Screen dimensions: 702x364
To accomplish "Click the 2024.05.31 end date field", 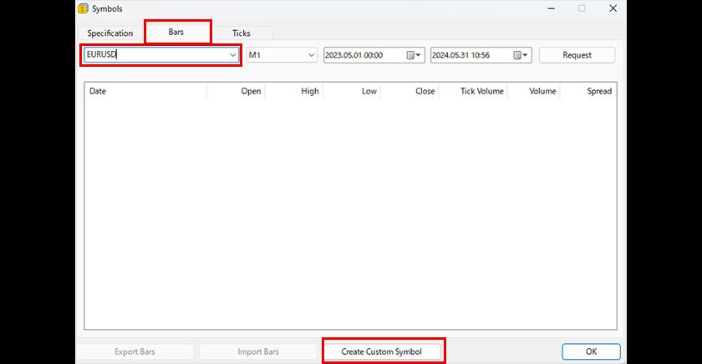I will click(471, 55).
